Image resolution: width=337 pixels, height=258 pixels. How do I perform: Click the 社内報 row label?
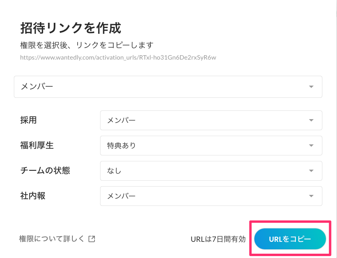tap(32, 196)
